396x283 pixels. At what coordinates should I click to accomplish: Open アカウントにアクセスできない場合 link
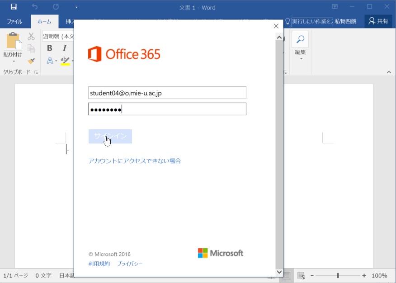[x=135, y=161]
